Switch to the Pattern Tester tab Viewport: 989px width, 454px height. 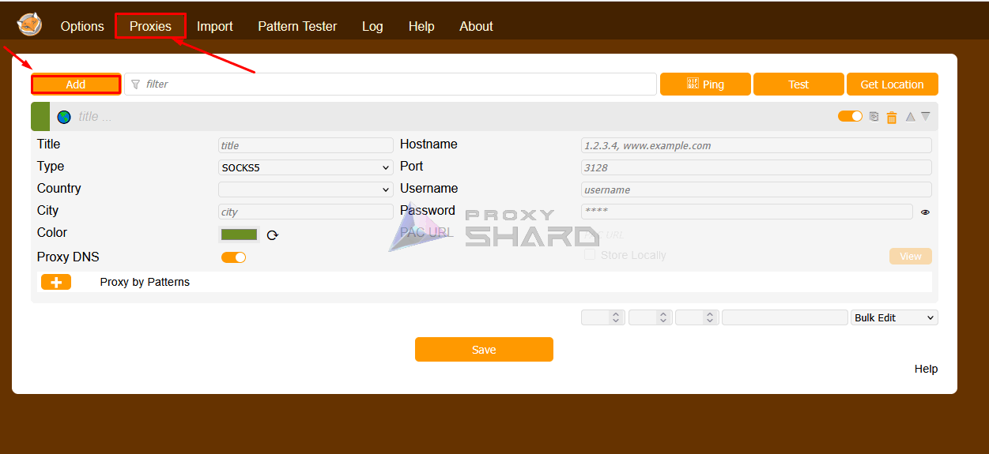297,26
